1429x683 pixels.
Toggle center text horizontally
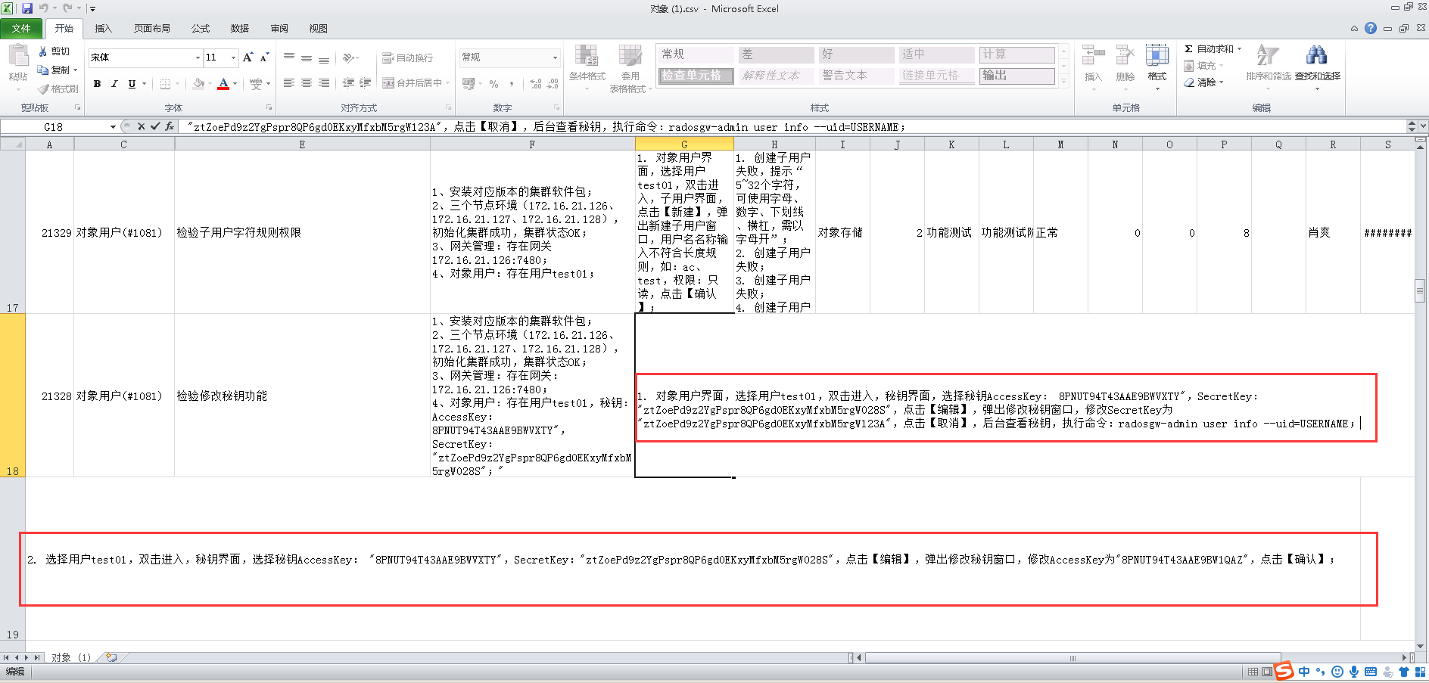coord(306,83)
